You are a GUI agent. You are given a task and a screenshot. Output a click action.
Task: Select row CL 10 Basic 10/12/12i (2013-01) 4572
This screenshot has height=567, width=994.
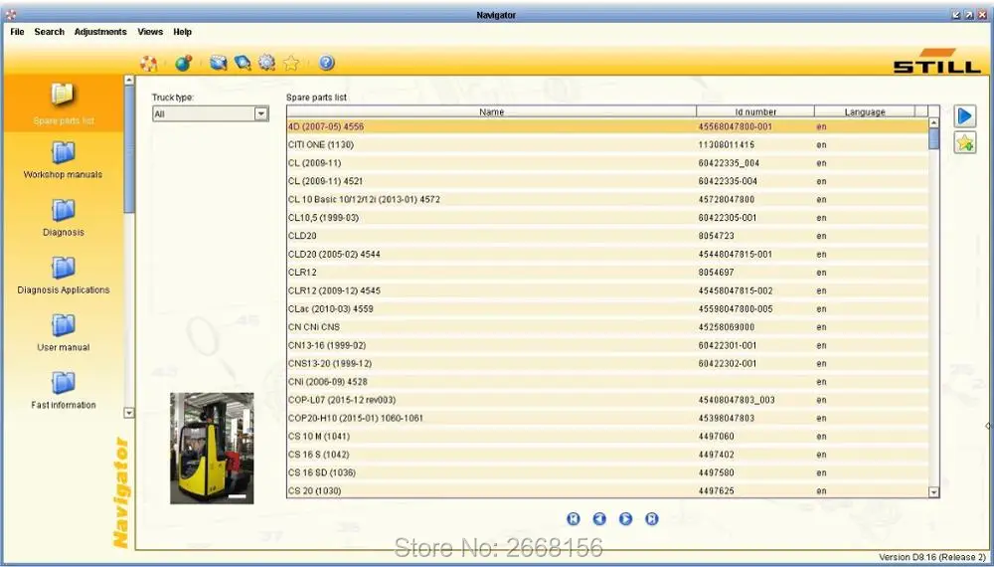click(x=607, y=199)
